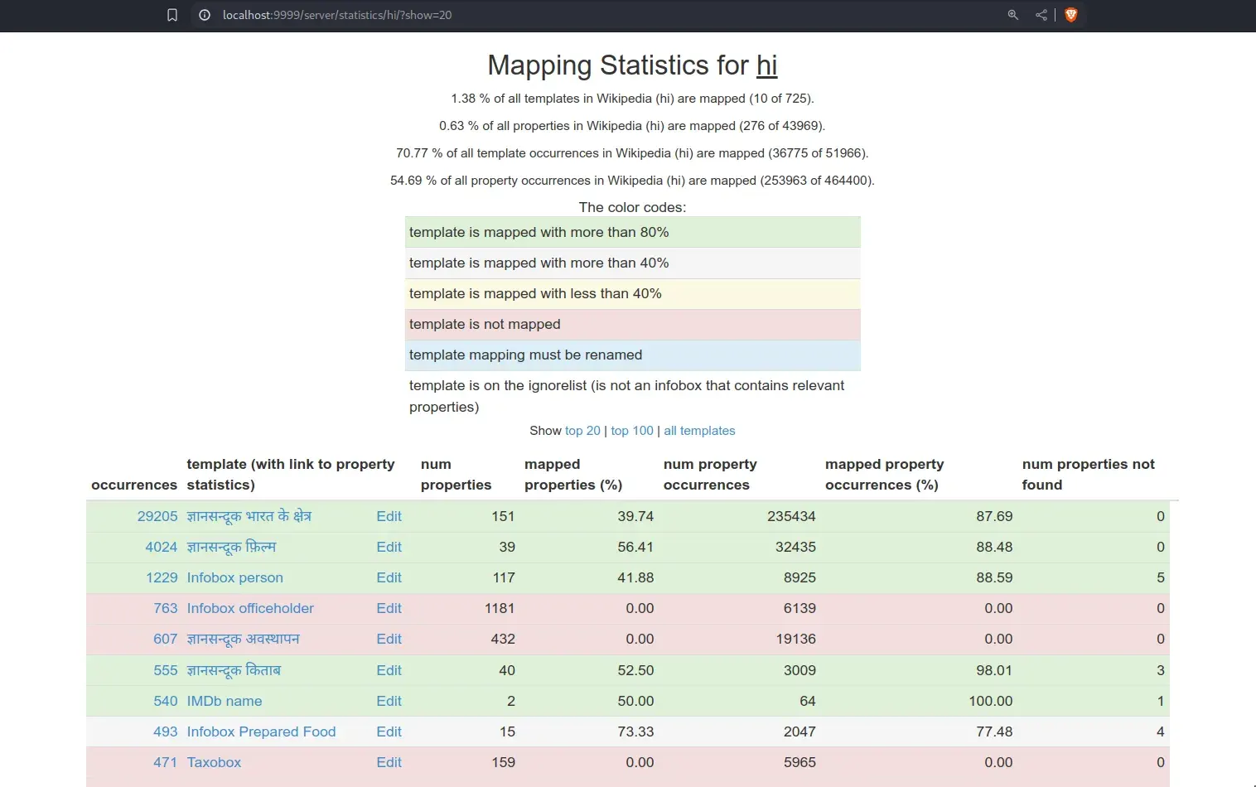Open ज्ञानसन्दूक अवस्थापन template statistics
Viewport: 1256px width, 787px height.
coord(243,639)
